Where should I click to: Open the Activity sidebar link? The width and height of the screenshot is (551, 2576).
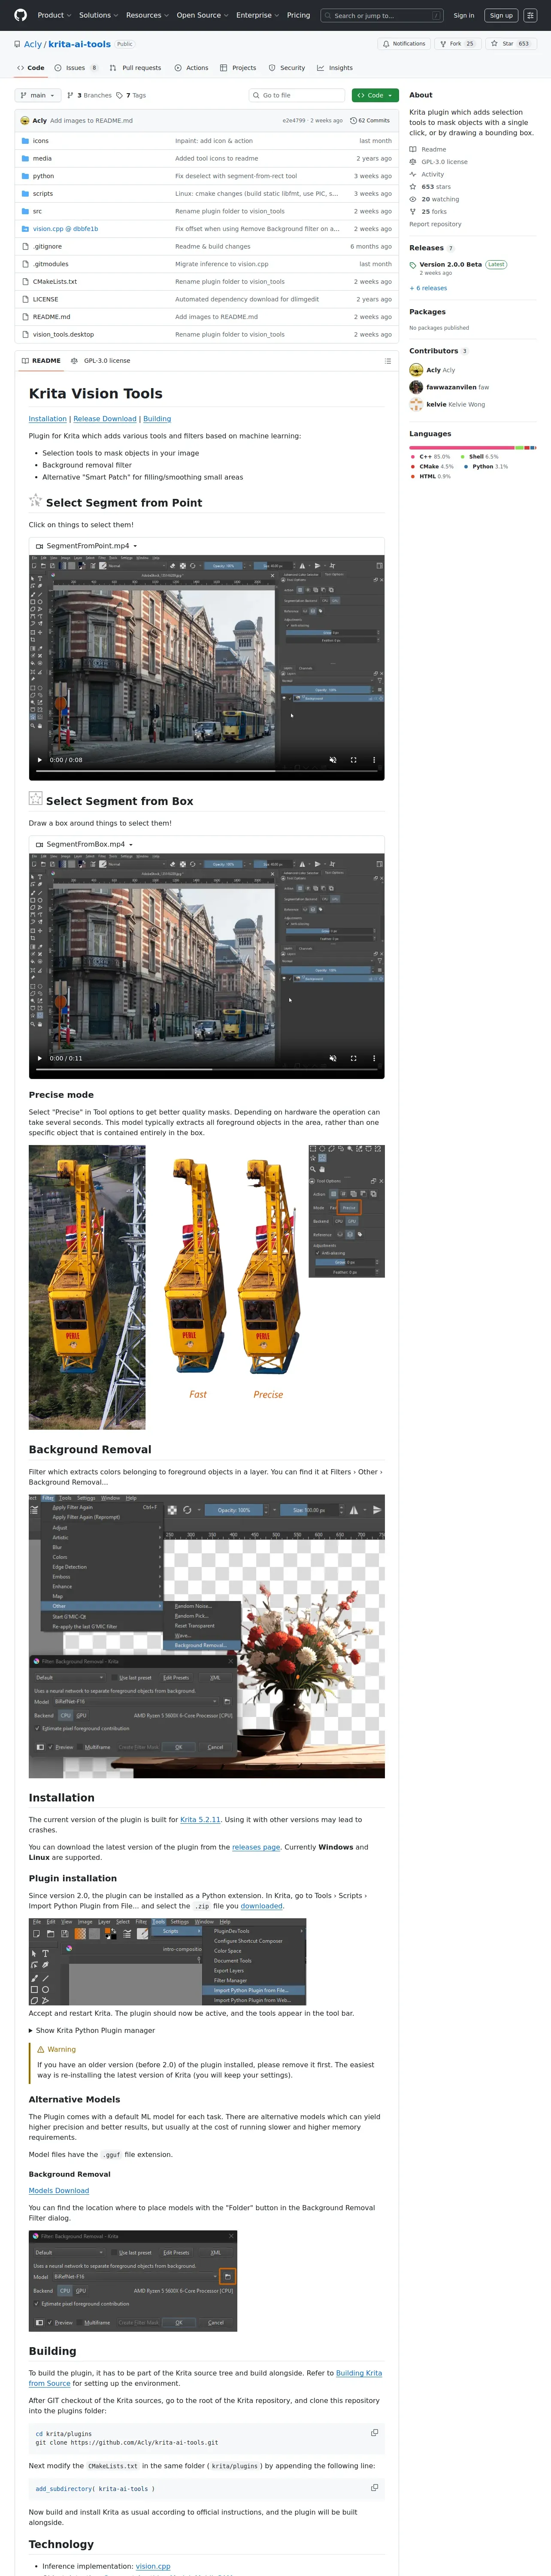(x=432, y=174)
